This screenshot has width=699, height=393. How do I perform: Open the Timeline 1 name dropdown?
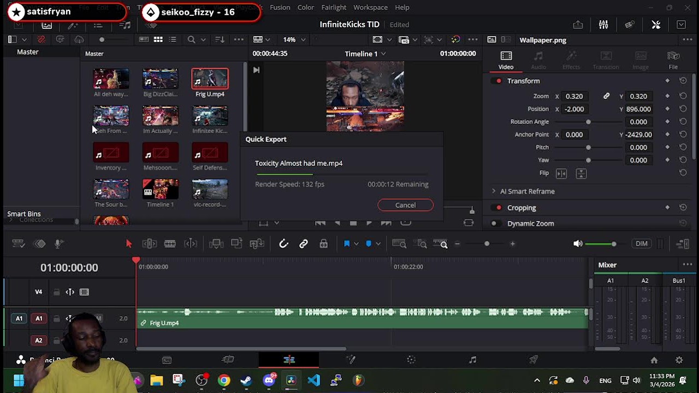click(x=365, y=53)
